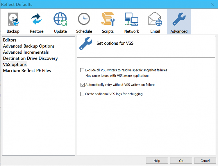Open the Network computers icon
This screenshot has width=218, height=166.
pos(131,19)
